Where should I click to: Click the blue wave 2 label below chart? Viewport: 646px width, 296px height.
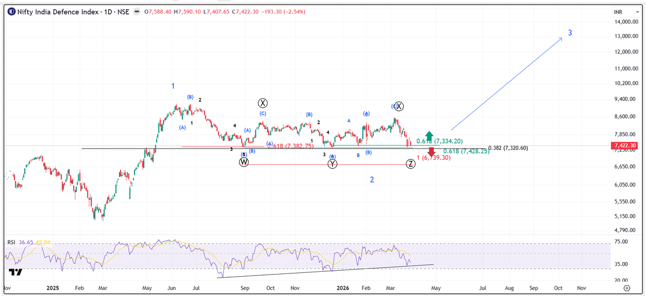(x=372, y=179)
